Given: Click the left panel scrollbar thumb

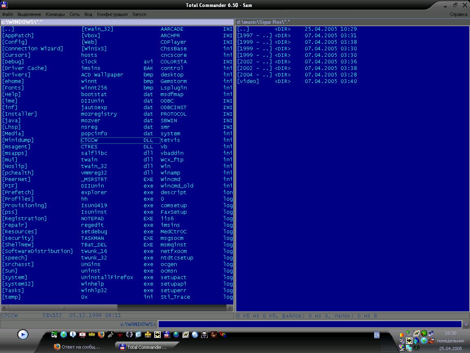Looking at the screenshot, I should point(63,308).
